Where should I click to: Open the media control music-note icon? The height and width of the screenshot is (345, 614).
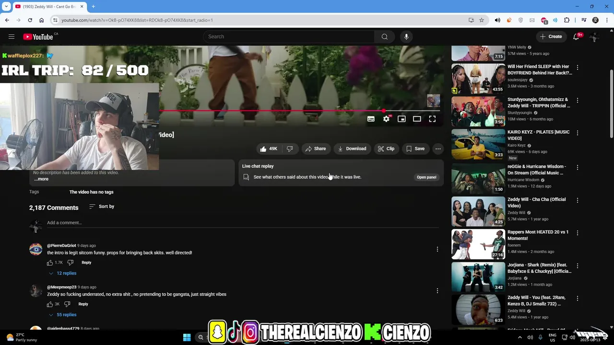coord(584,20)
